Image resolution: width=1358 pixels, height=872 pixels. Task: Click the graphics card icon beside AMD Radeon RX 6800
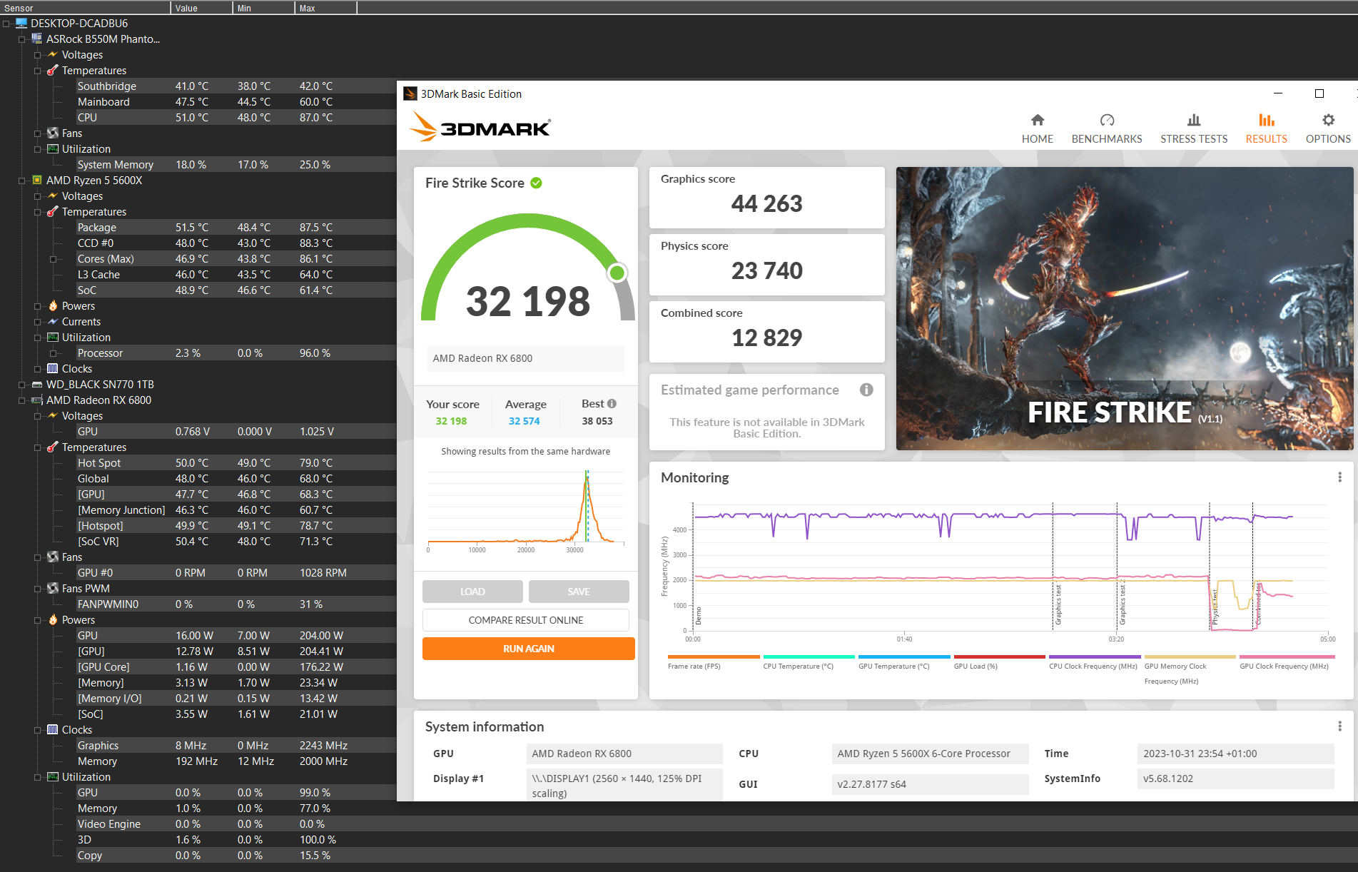37,400
